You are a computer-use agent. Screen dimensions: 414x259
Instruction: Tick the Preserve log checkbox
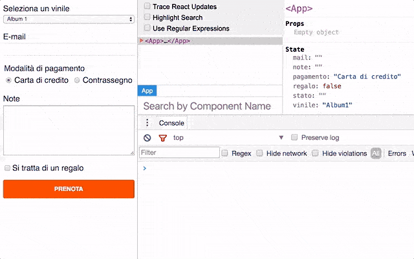coord(295,138)
